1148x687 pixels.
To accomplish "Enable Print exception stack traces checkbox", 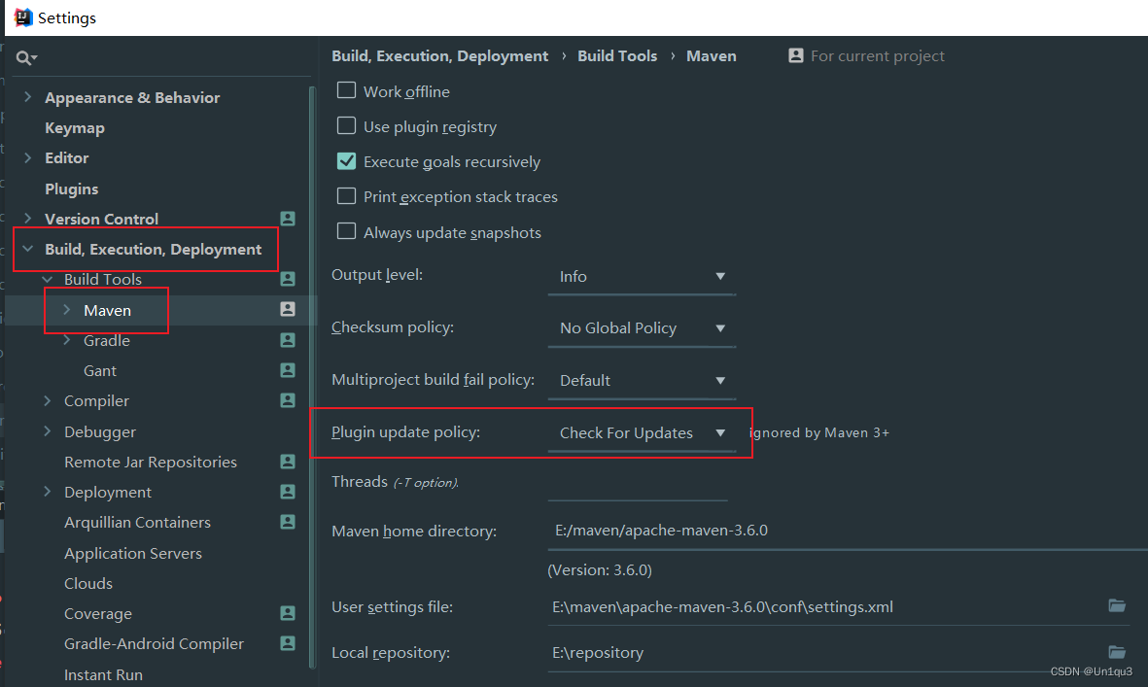I will tap(346, 196).
